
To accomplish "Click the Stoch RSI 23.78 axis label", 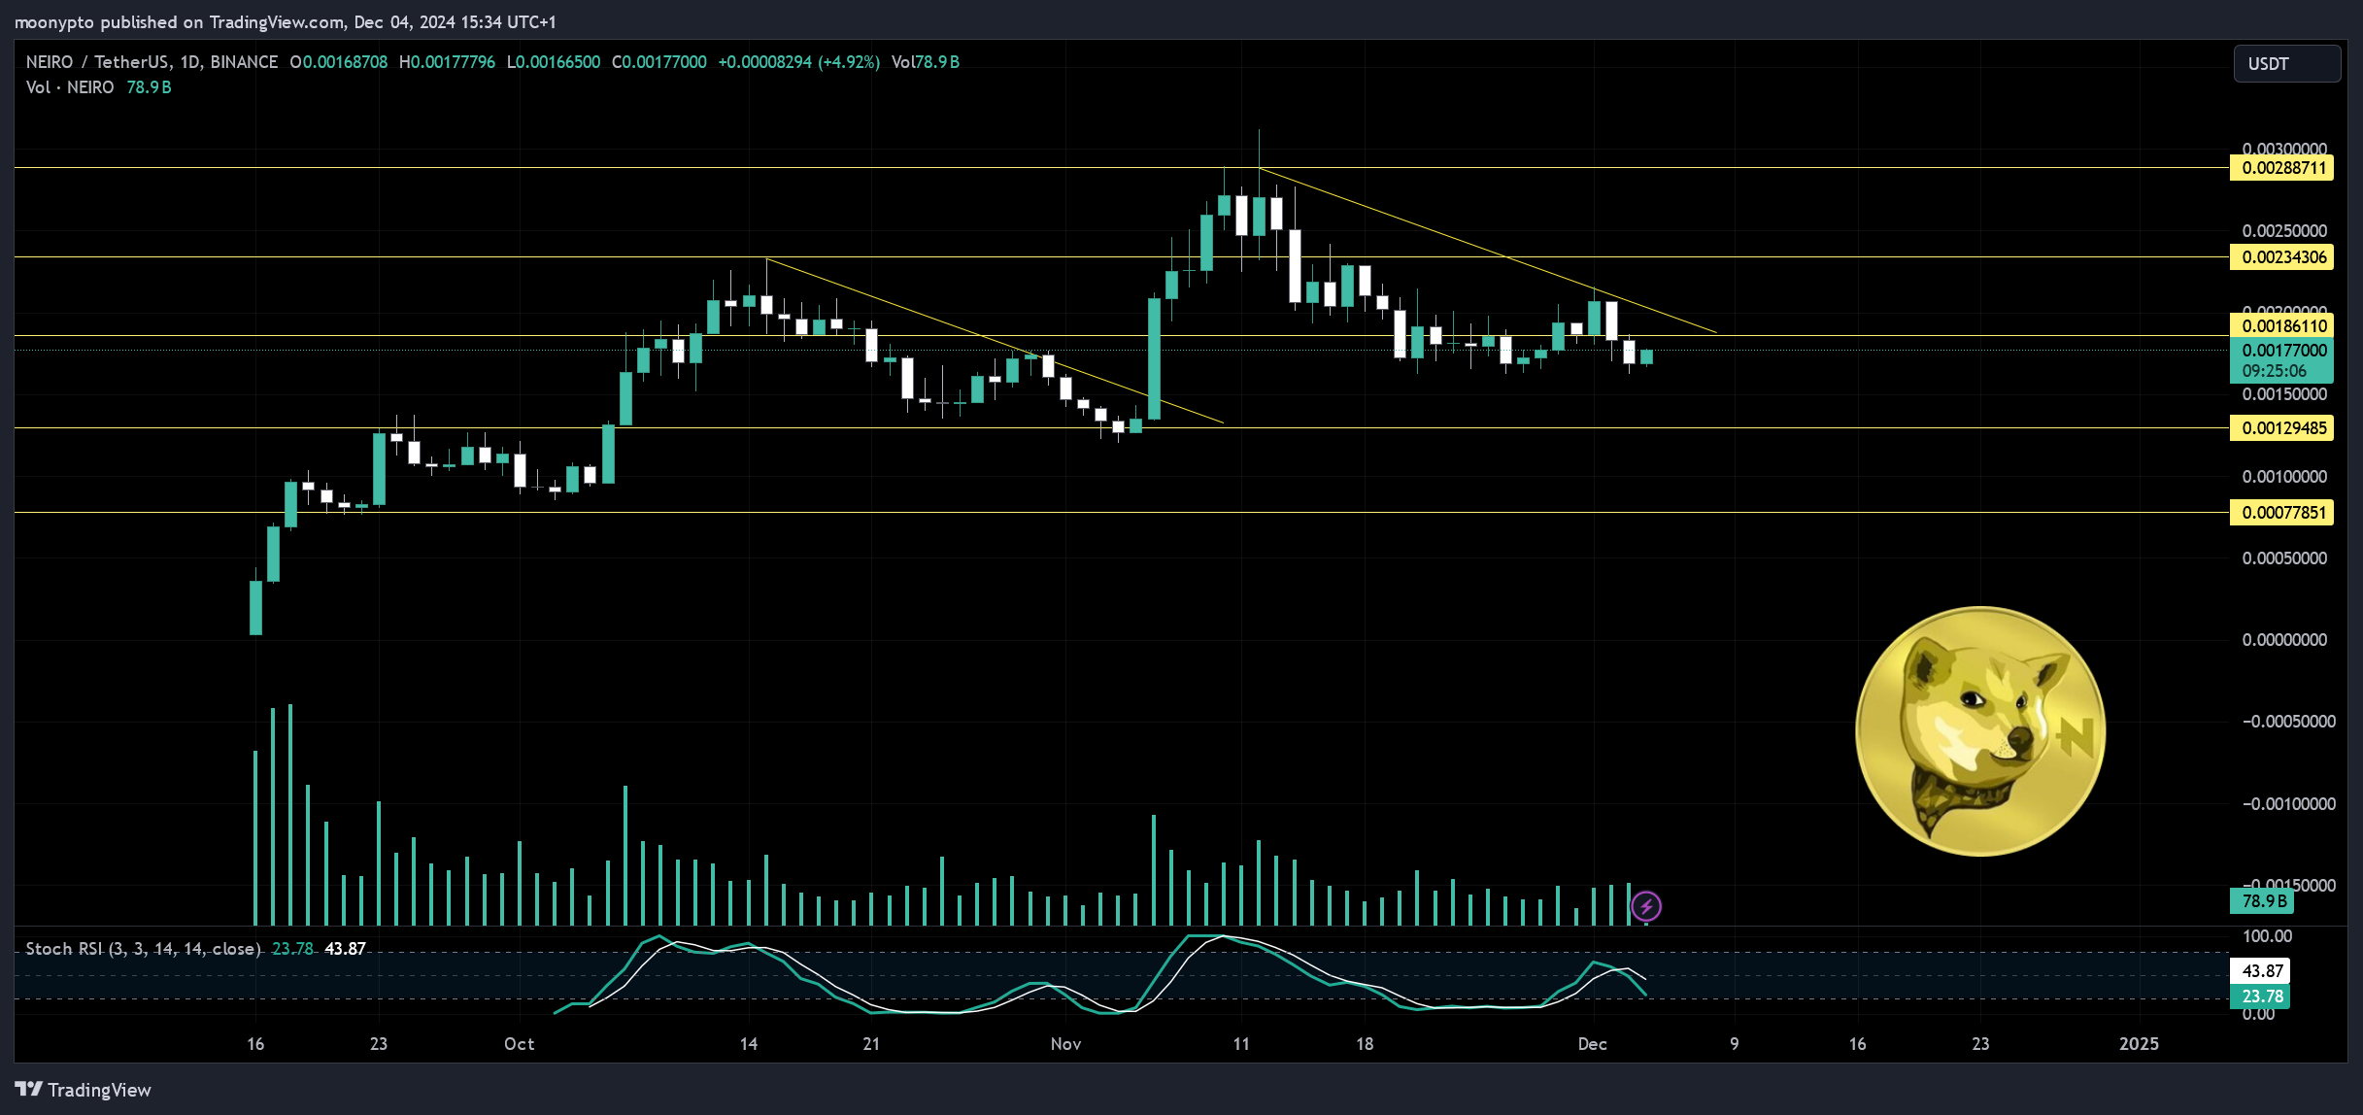I will tap(2261, 997).
